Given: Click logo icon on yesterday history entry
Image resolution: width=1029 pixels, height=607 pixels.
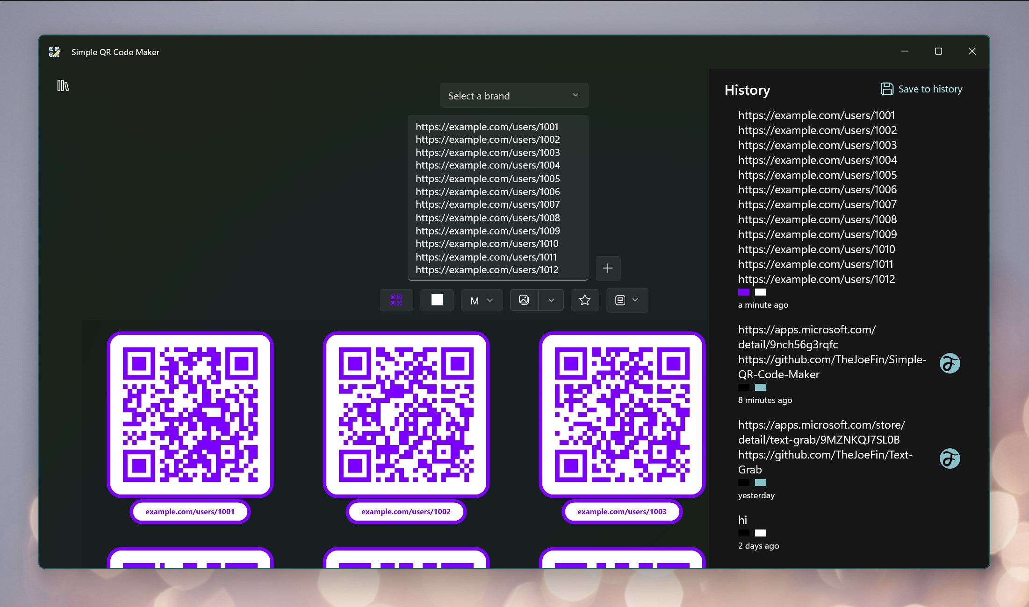Looking at the screenshot, I should tap(950, 459).
